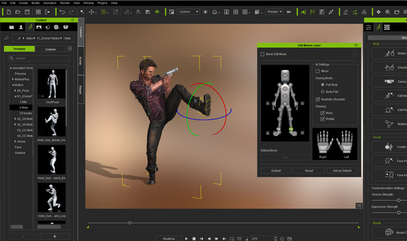The height and width of the screenshot is (241, 407).
Task: Select the Rotate object tool
Action: [104, 12]
